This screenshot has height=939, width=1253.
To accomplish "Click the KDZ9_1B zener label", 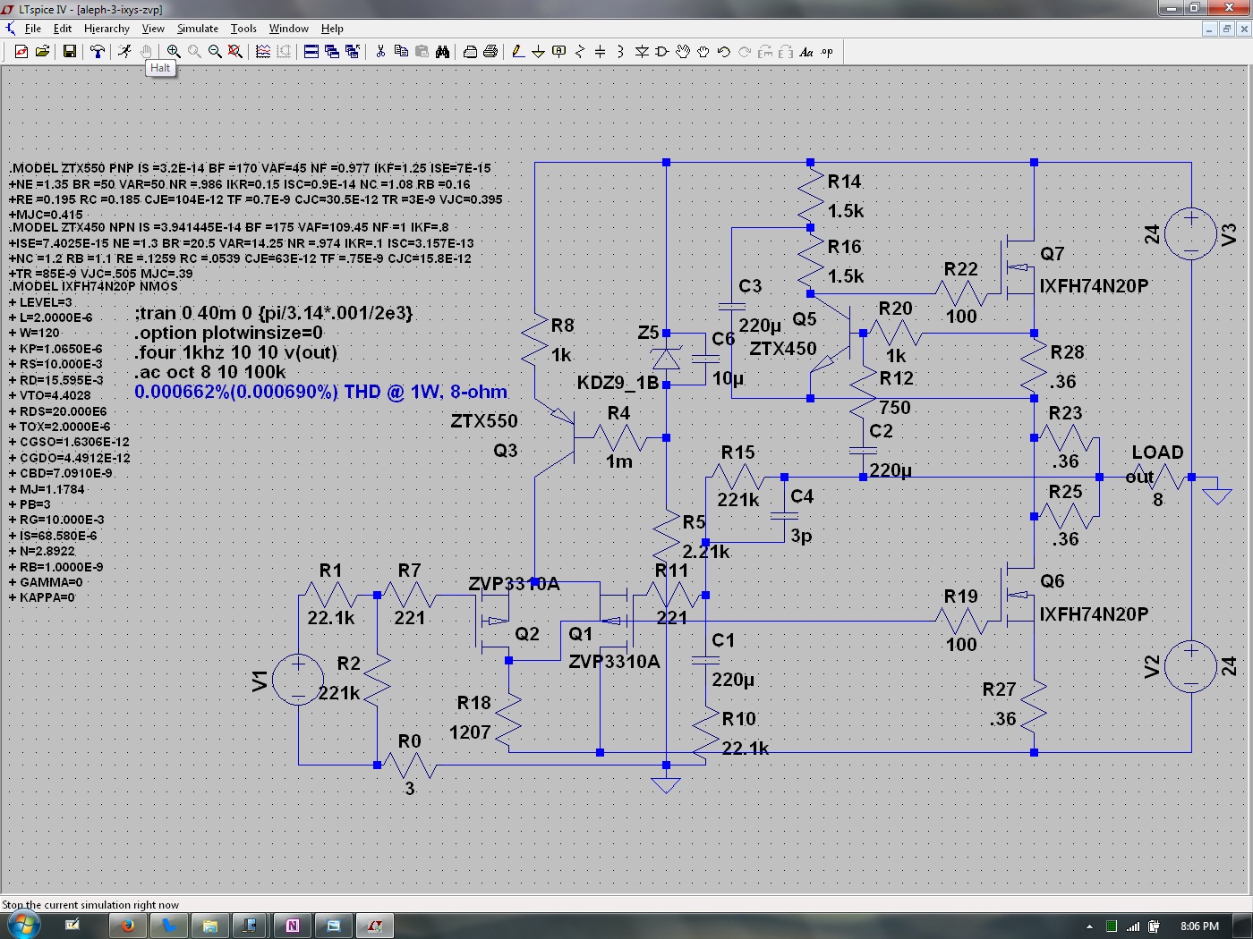I will [618, 383].
